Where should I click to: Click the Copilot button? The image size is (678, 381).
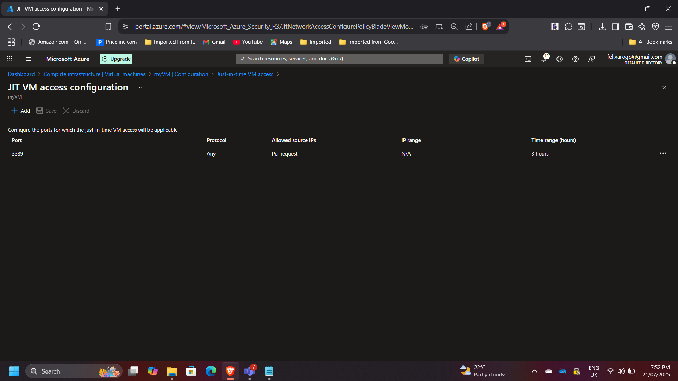pos(466,59)
